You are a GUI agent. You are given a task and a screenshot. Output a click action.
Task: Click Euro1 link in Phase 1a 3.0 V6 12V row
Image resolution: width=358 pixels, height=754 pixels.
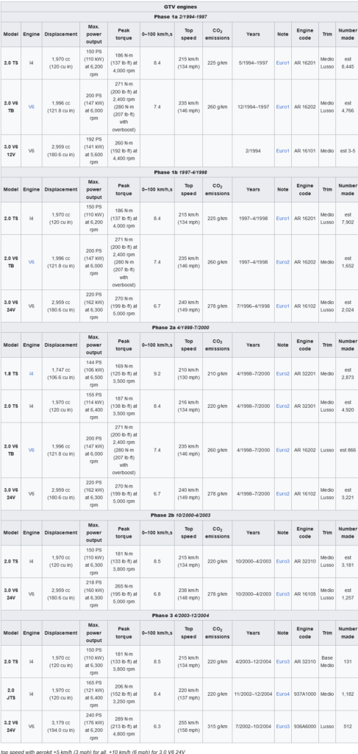coord(283,151)
